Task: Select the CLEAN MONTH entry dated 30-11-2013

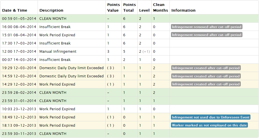Action: (129, 133)
